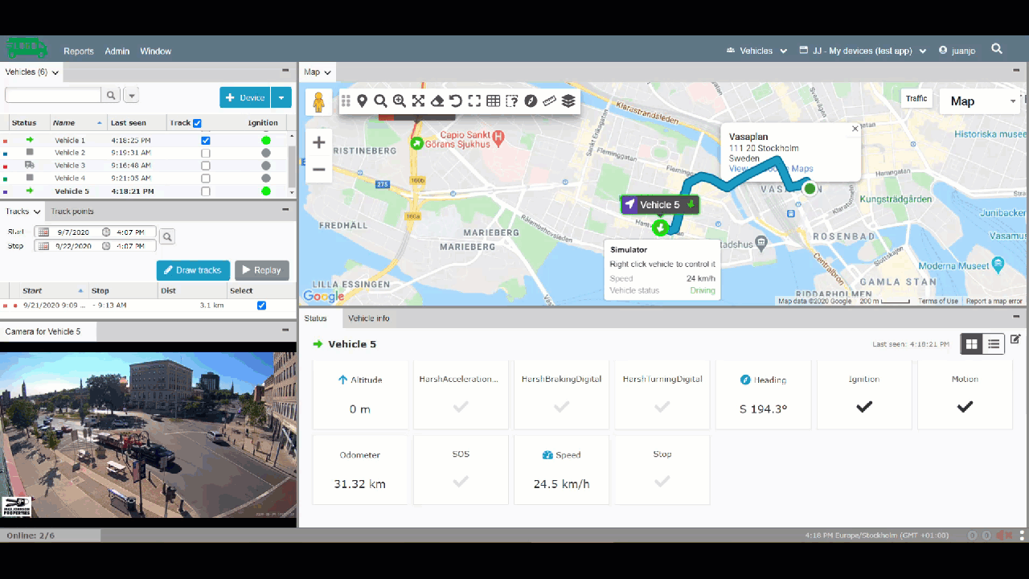Click the compass icon in map toolbar
The width and height of the screenshot is (1029, 579).
pyautogui.click(x=531, y=101)
